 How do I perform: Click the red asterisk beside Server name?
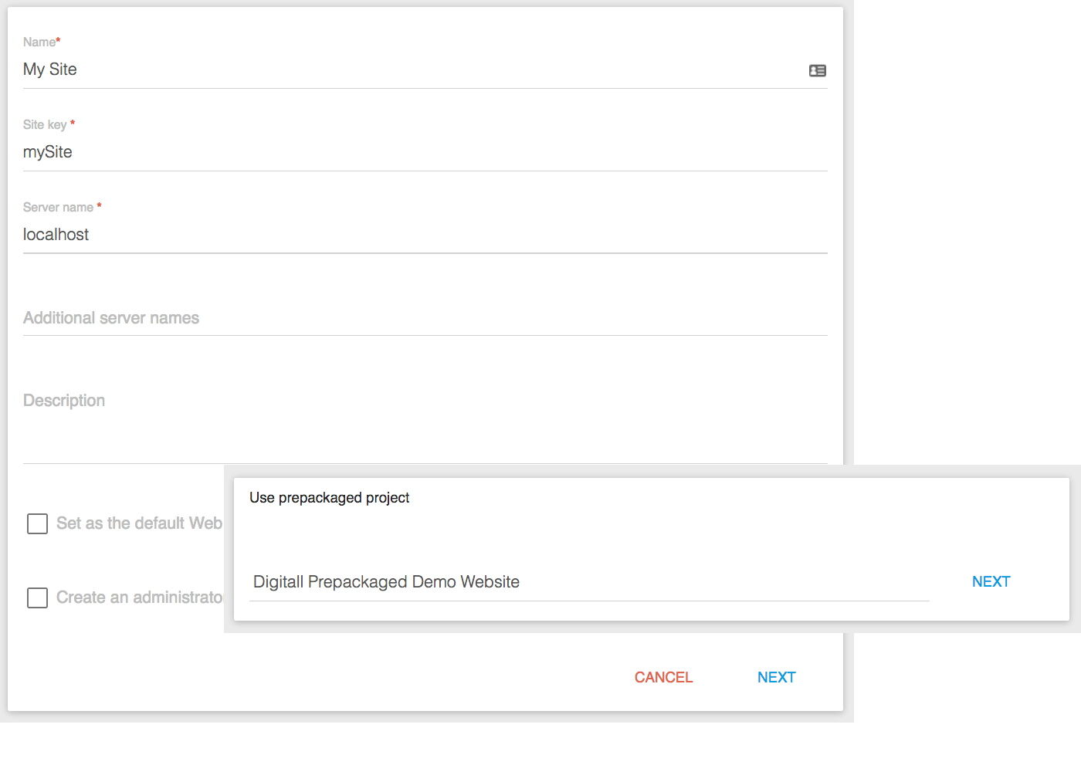[99, 206]
